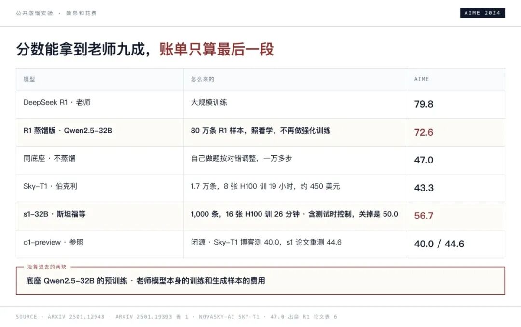The height and width of the screenshot is (327, 521).
Task: Click the 没算进去的两块 callout label
Action: (47, 267)
